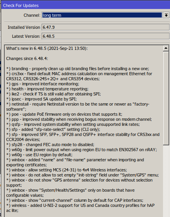Screen dimensions: 170x217
Task: Click the 'wireless - added U-NII-2 support' line
Action: tap(81, 208)
